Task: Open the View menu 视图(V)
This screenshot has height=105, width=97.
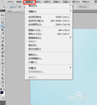Action: click(66, 2)
